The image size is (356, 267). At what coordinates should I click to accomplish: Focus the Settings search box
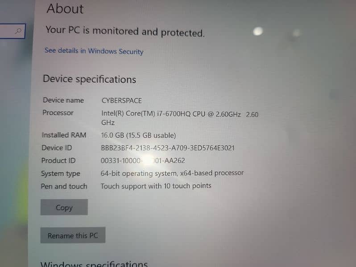click(12, 31)
